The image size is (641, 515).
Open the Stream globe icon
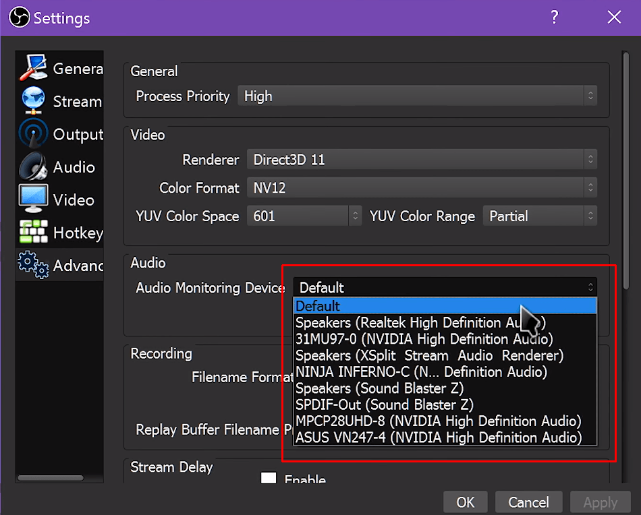pyautogui.click(x=32, y=101)
